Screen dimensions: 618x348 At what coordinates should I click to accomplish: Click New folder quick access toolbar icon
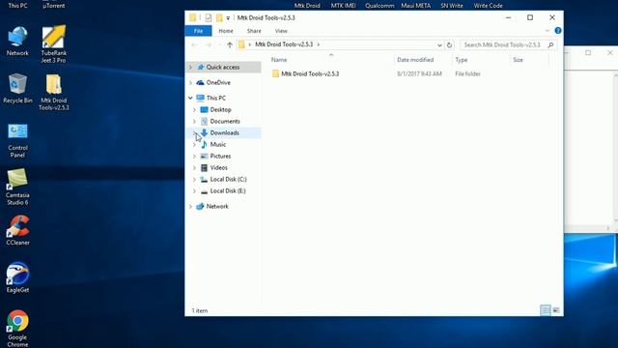coord(219,17)
